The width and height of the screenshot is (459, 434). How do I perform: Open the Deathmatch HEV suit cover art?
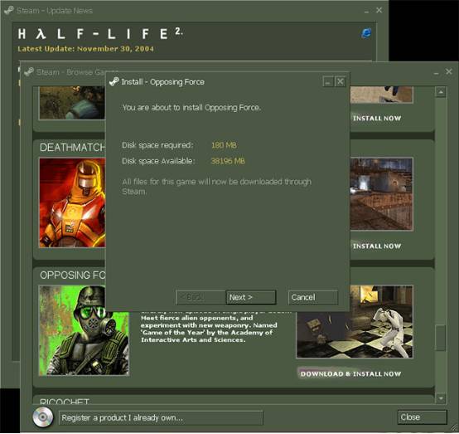coord(72,202)
